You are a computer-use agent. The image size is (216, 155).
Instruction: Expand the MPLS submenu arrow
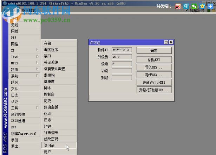point(37,63)
